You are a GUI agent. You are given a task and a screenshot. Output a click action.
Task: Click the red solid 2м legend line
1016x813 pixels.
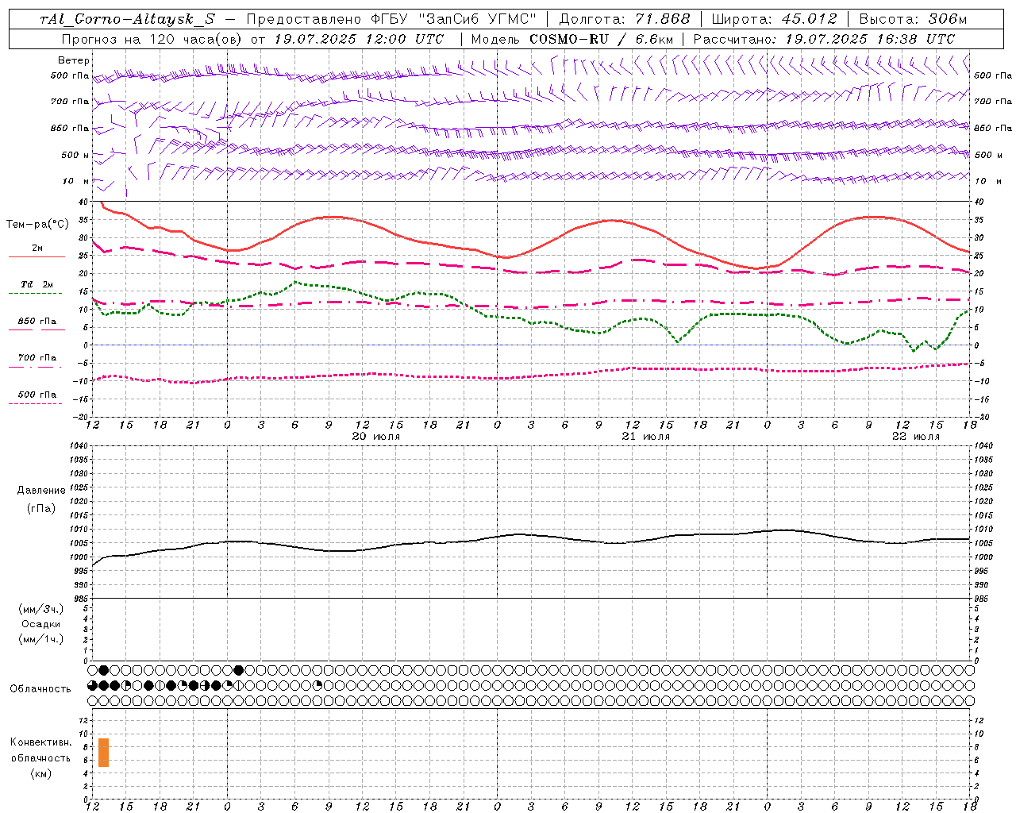[37, 256]
